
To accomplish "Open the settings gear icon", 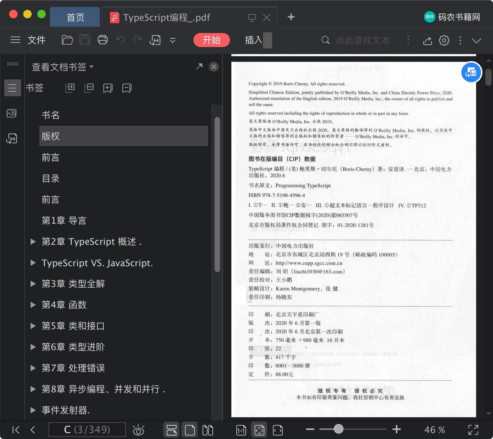I will click(x=444, y=40).
